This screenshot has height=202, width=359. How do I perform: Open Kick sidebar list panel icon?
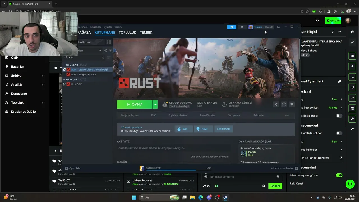352,77
